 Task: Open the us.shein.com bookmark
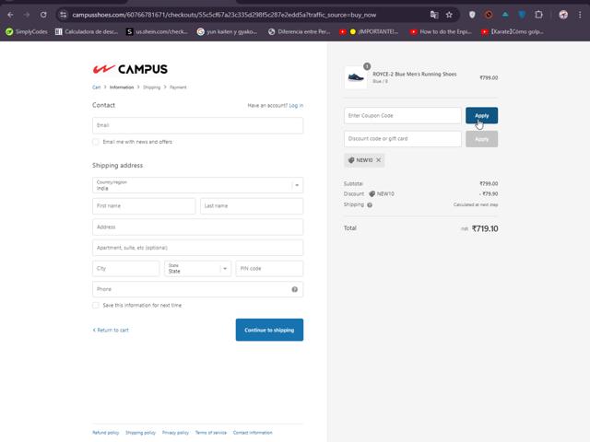157,31
